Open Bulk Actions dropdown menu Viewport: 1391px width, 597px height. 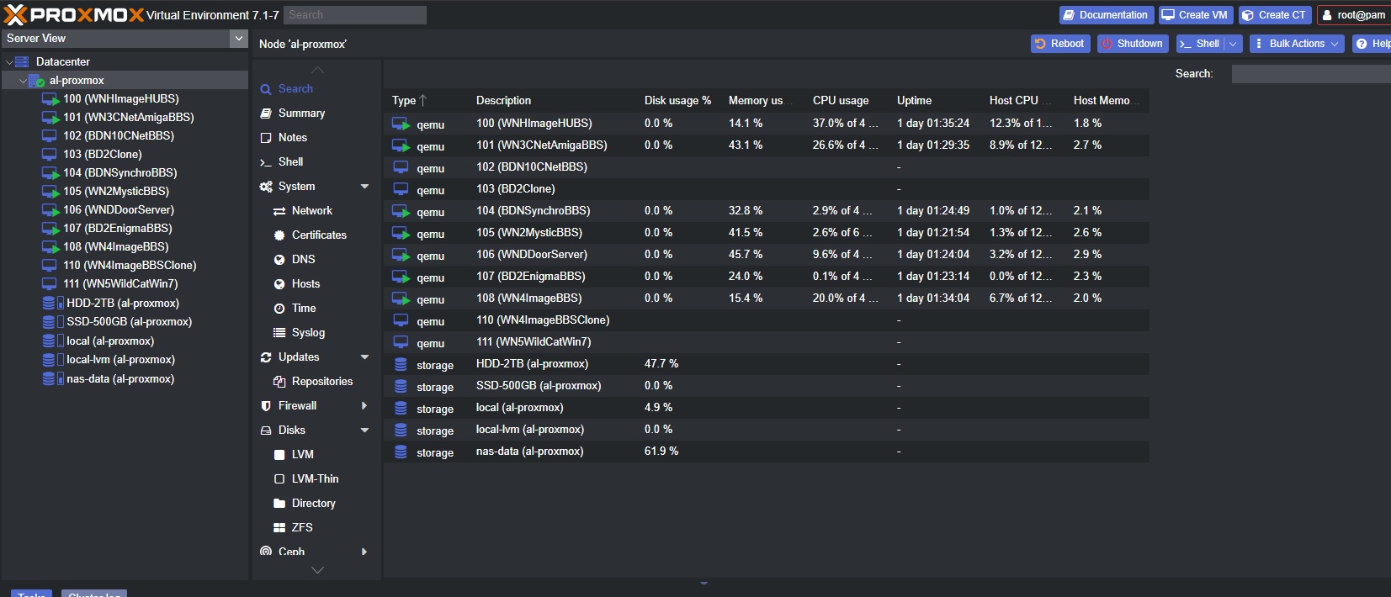pos(1296,44)
